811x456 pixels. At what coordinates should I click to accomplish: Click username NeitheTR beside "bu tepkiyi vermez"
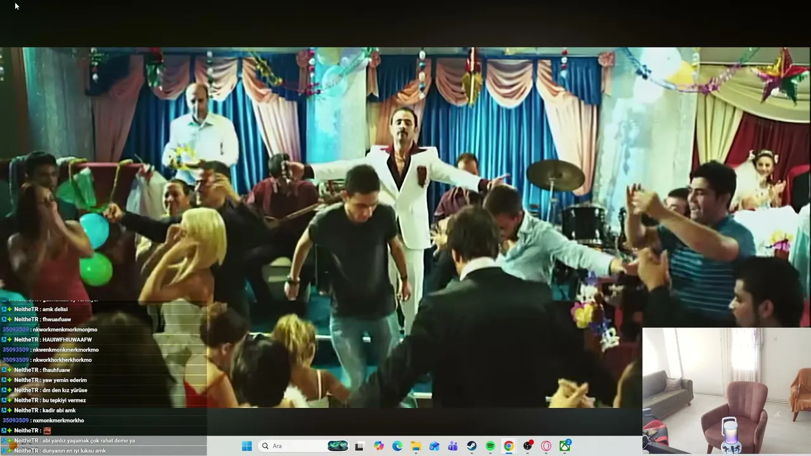pos(25,400)
